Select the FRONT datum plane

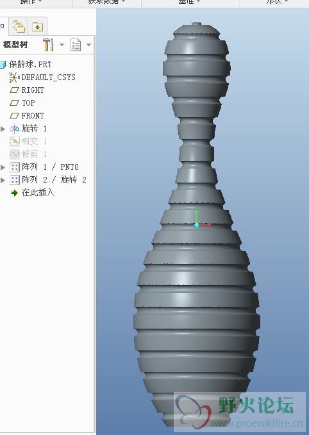[x=27, y=116]
